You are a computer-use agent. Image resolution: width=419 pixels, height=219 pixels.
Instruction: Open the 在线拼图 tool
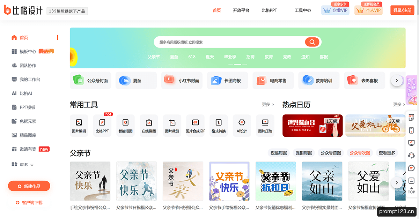tap(149, 126)
